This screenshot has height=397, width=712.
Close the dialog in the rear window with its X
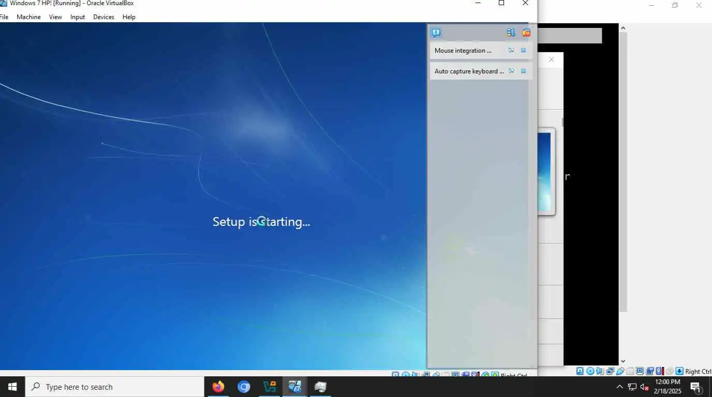pos(552,59)
